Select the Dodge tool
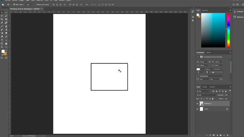Image resolution: width=244 pixels, height=137 pixels. coord(2,37)
